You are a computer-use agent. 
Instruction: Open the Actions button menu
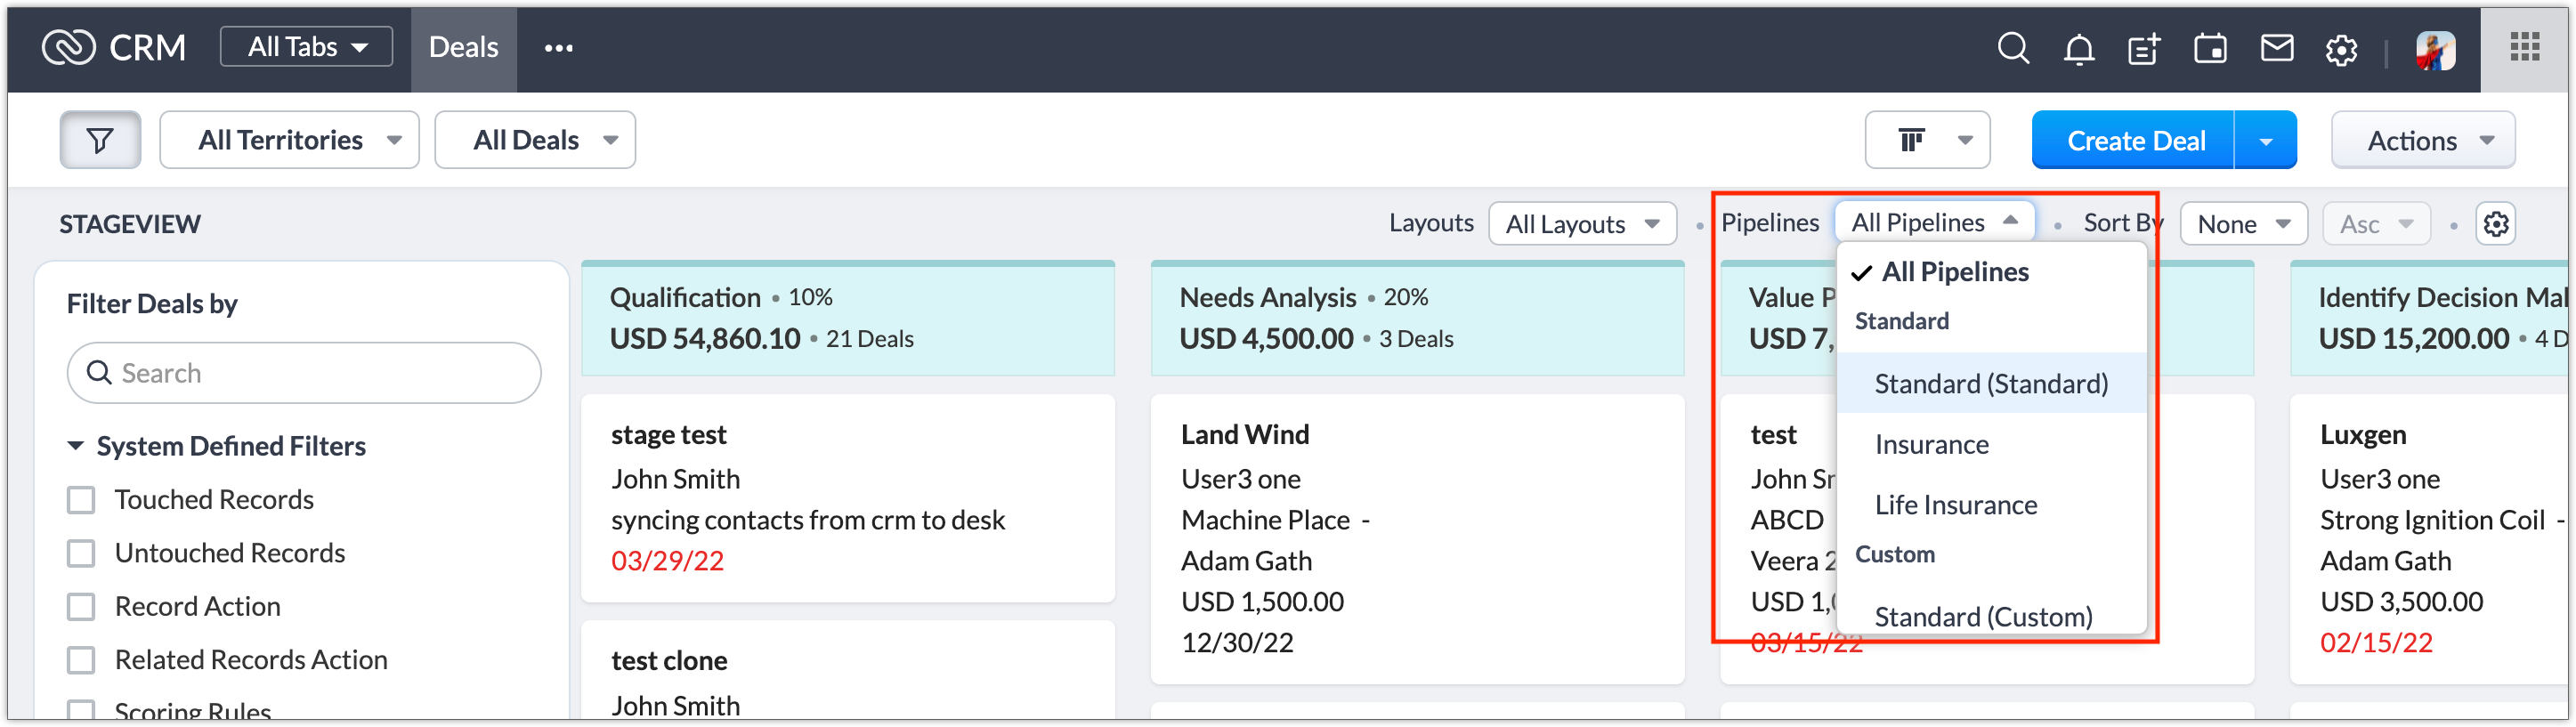[2422, 141]
